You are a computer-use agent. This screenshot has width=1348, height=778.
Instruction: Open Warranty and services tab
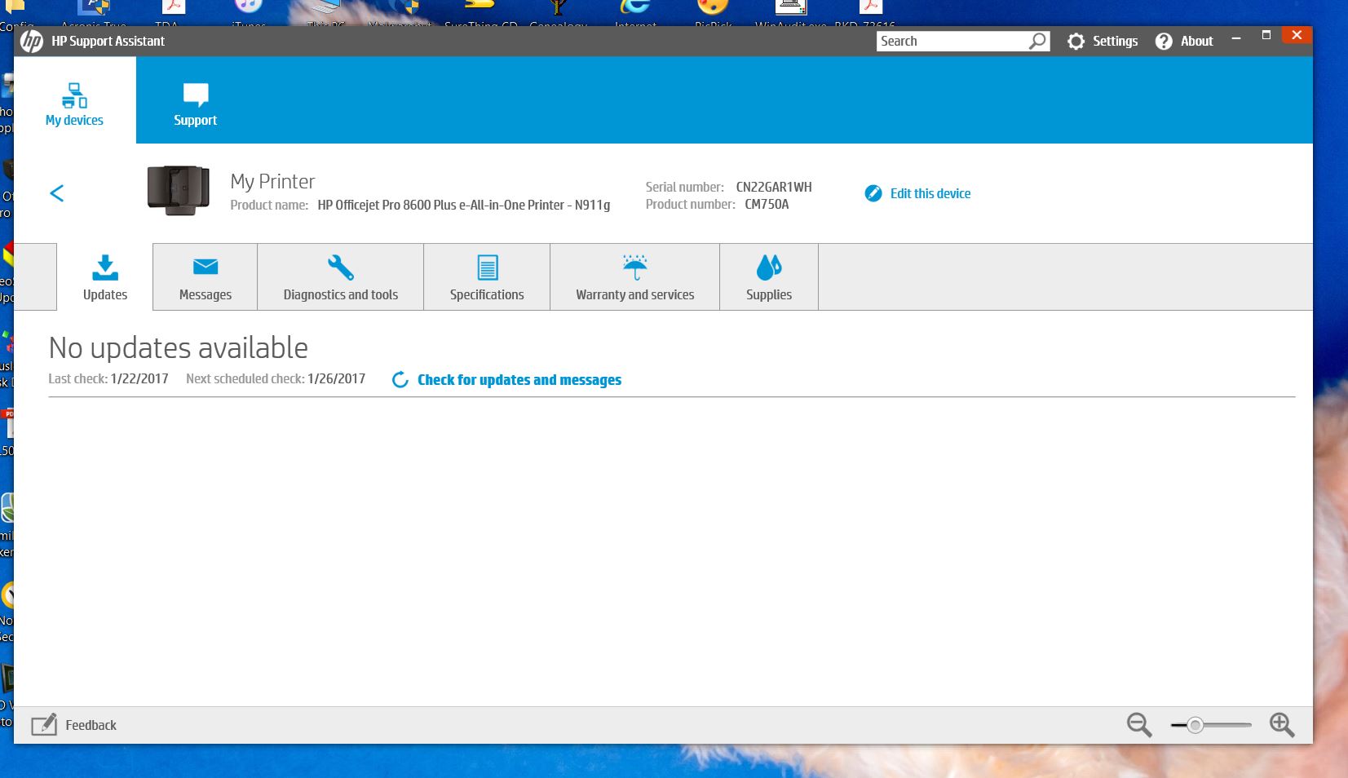pyautogui.click(x=634, y=277)
